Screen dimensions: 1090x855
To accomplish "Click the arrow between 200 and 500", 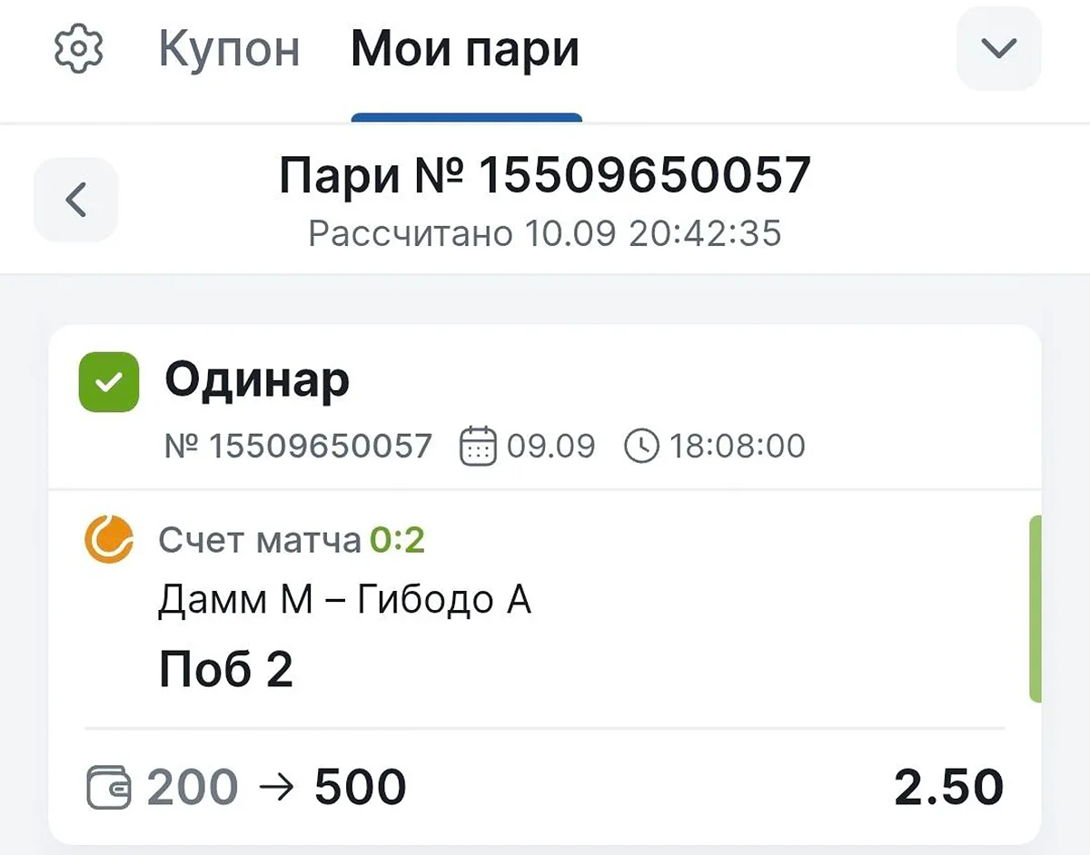I will [x=276, y=787].
